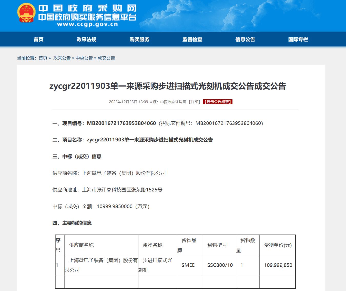The width and height of the screenshot is (346, 291).
Task: Click the www.ccgp.gov.cn URL in the header
Action: pos(87,24)
